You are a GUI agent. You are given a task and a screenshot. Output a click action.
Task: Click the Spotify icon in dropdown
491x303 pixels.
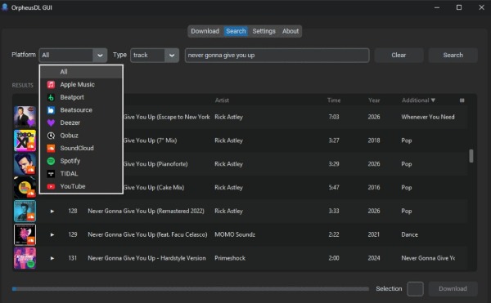point(51,161)
